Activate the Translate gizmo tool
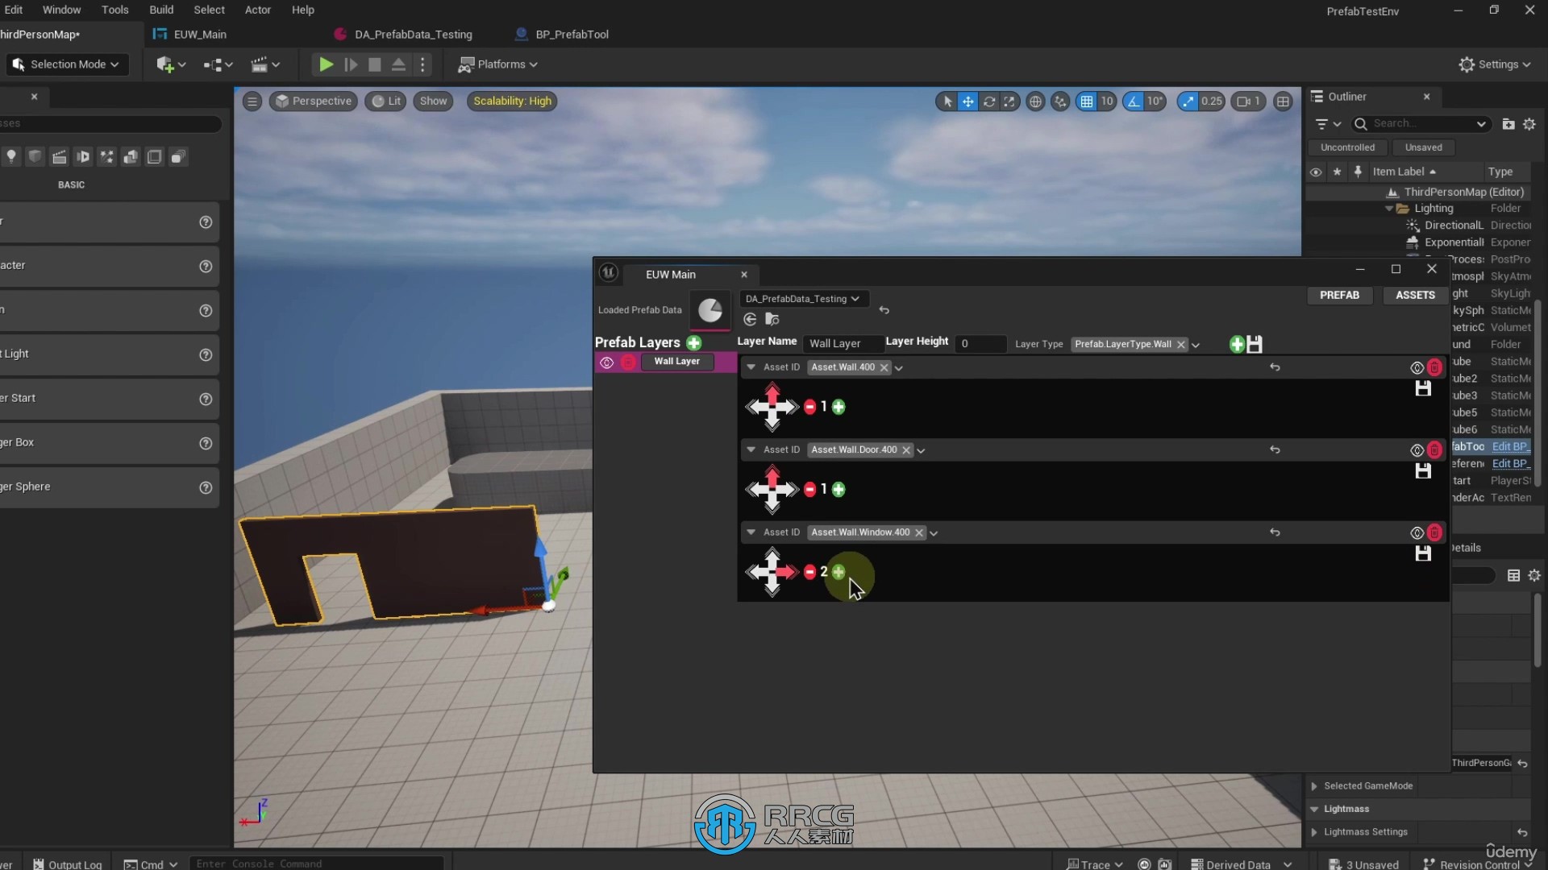Viewport: 1548px width, 870px height. click(967, 101)
